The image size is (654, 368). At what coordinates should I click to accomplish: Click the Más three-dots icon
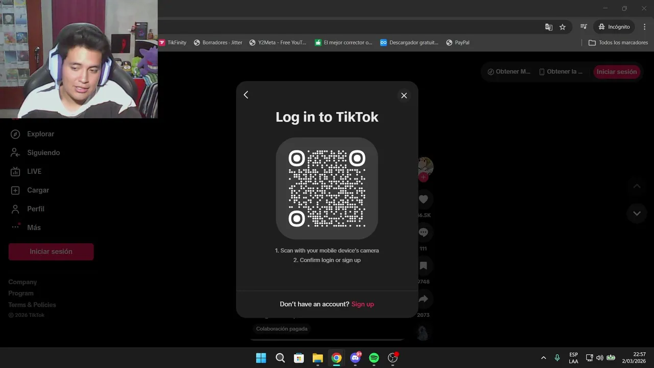pyautogui.click(x=15, y=227)
